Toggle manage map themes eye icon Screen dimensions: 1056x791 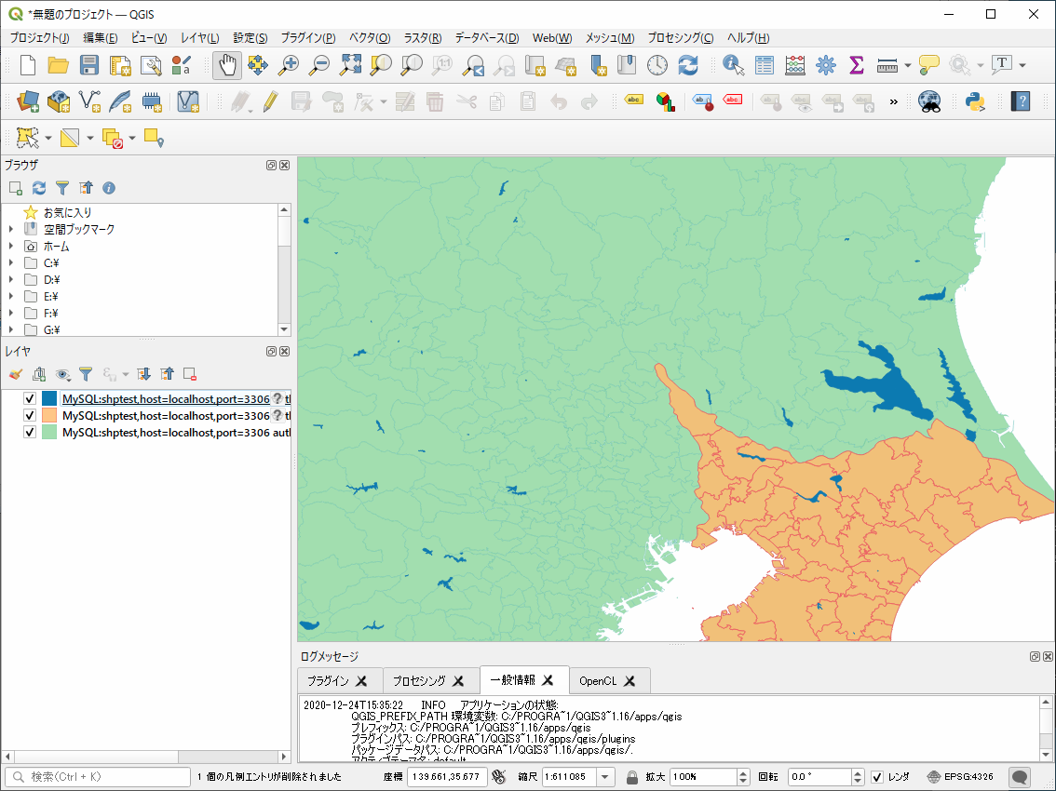click(x=62, y=373)
